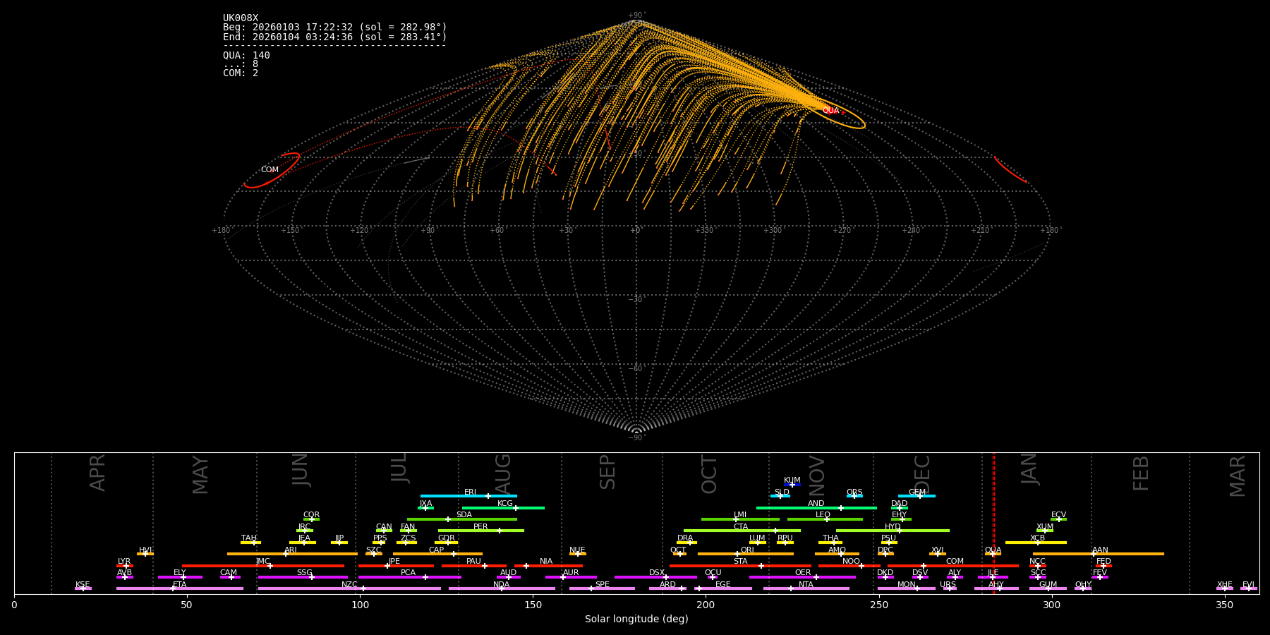Select the cyan ERI shower bar
This screenshot has width=1270, height=635.
point(452,496)
